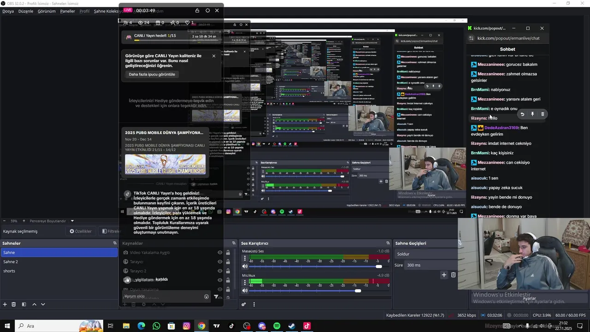
Task: Select the Sahne 2 scene
Action: point(59,261)
